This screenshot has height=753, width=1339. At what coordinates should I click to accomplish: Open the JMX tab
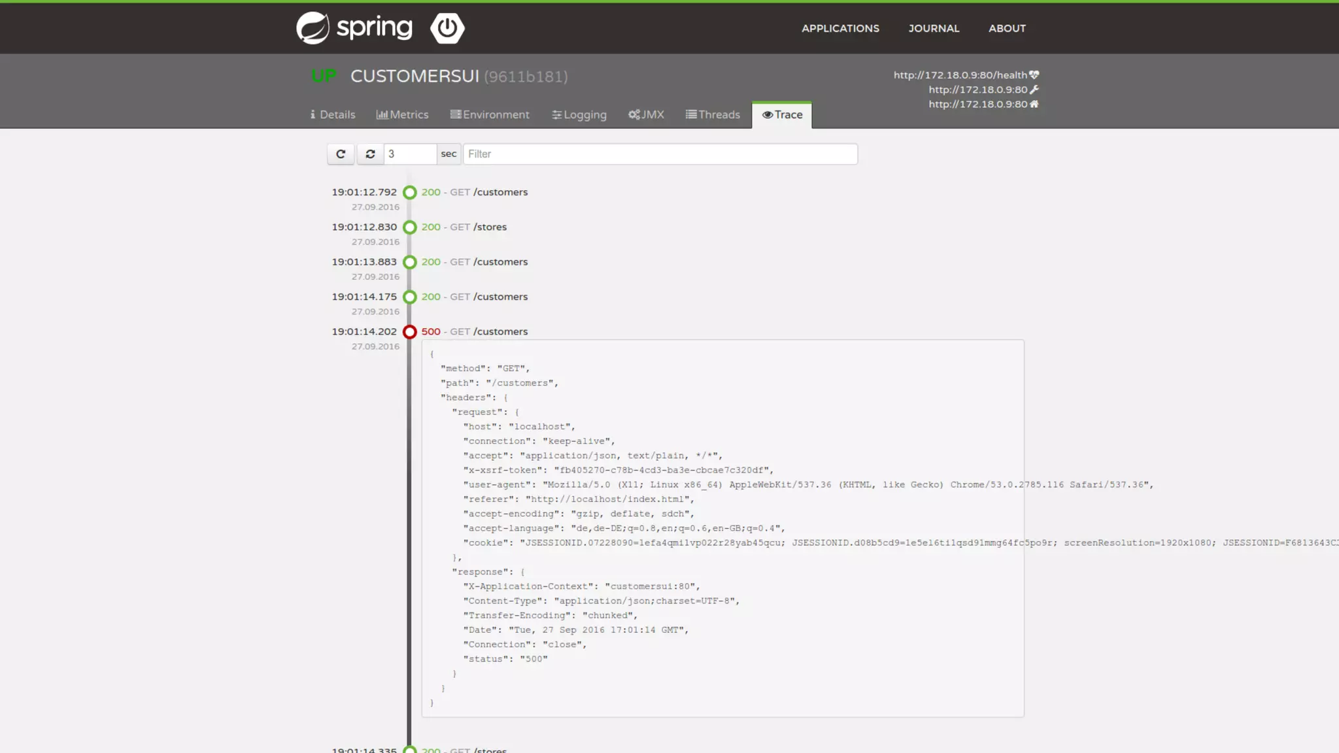tap(646, 115)
